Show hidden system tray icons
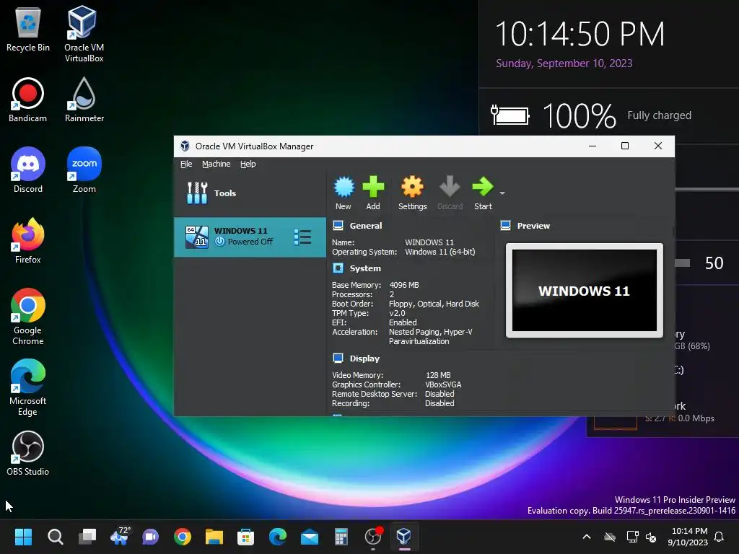This screenshot has width=739, height=554. [x=587, y=537]
